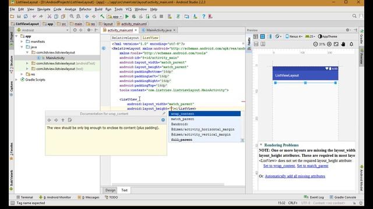The image size is (373, 209).
Task: Click the Set to match_parent link
Action: click(x=312, y=165)
